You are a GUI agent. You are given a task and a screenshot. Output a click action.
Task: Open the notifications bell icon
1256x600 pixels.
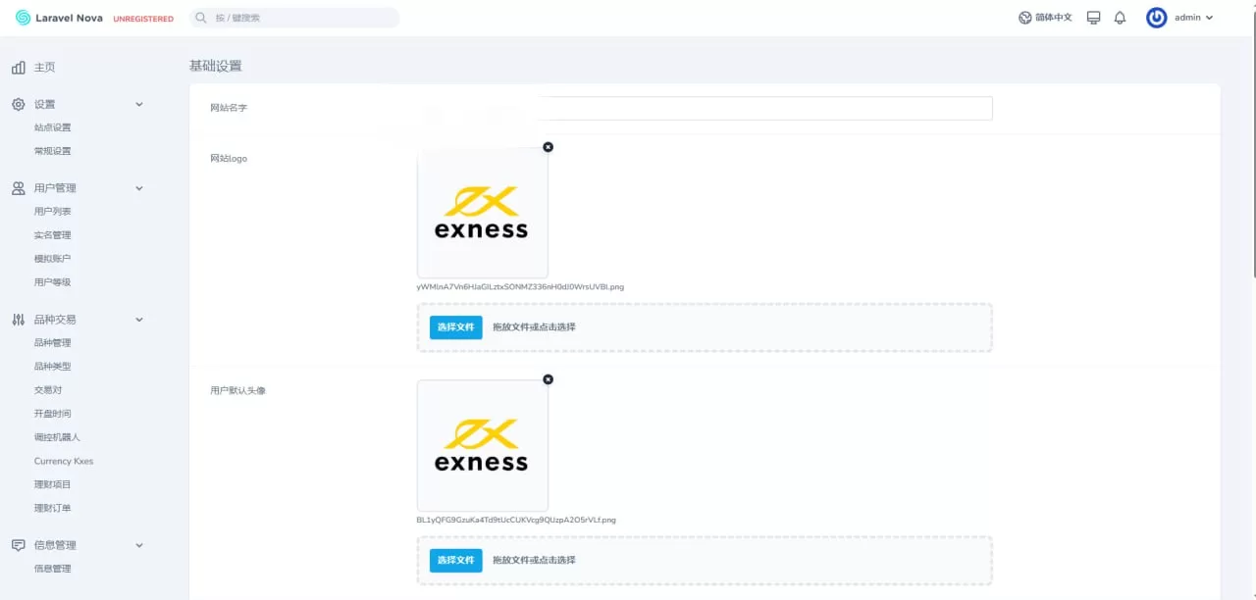1120,18
